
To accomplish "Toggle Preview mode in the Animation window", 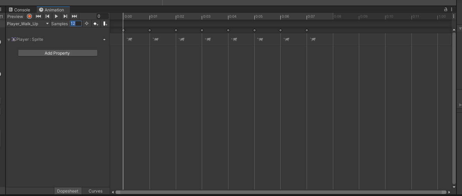I will pyautogui.click(x=15, y=16).
